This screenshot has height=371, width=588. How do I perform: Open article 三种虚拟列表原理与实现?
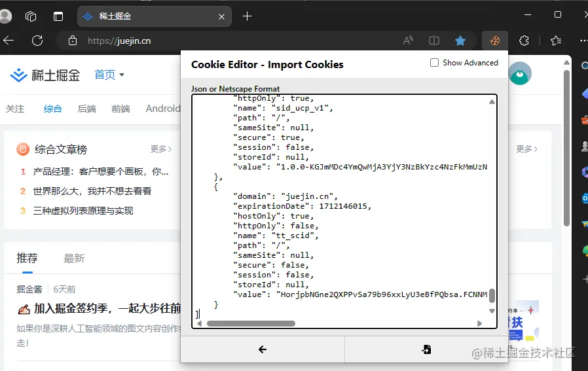tap(83, 211)
